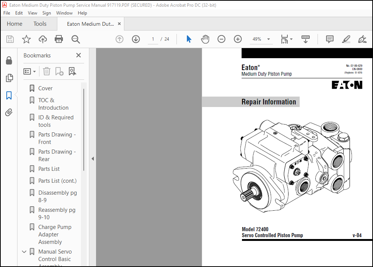Click the bookmarks panel scrollbar
This screenshot has width=373, height=267.
point(84,129)
